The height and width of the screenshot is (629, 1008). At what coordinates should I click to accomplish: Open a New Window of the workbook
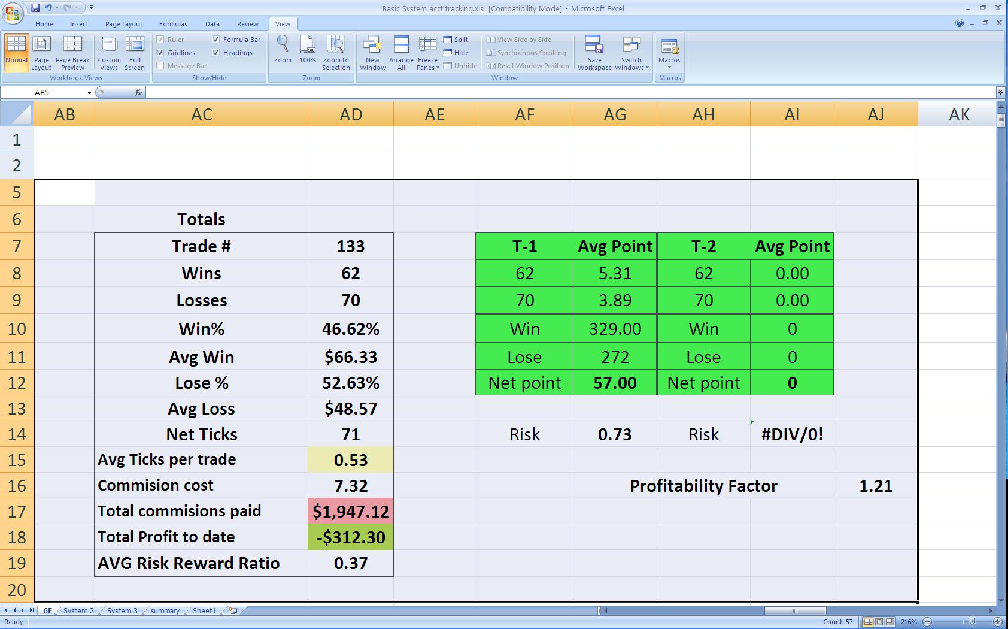coord(372,53)
